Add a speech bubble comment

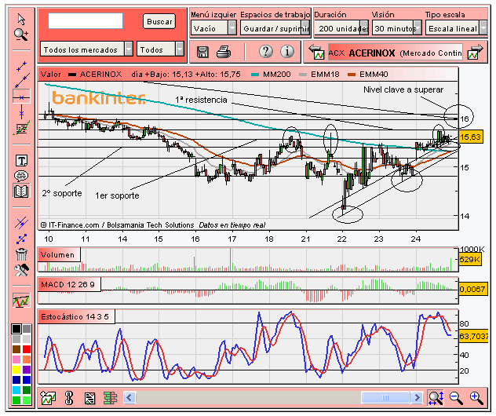point(21,176)
